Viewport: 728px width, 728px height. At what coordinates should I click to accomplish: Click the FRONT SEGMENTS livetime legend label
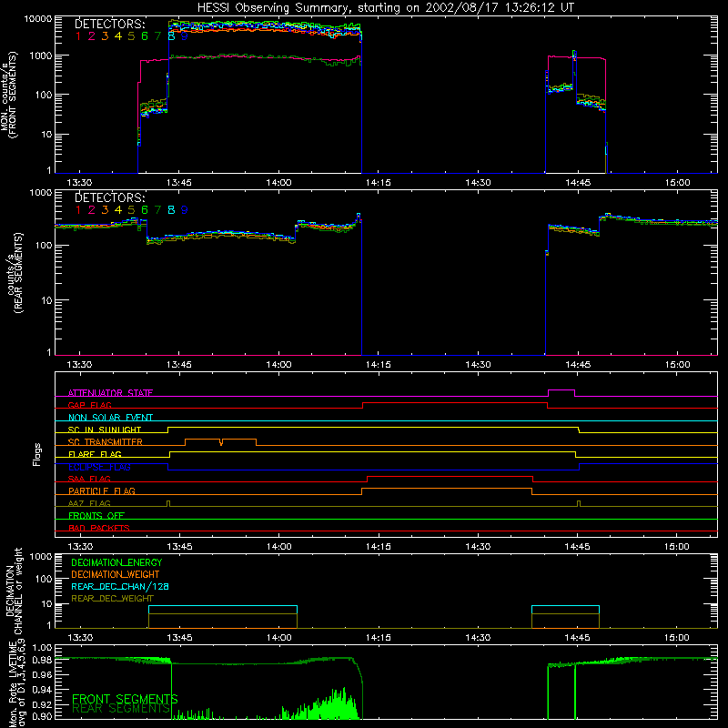(125, 699)
